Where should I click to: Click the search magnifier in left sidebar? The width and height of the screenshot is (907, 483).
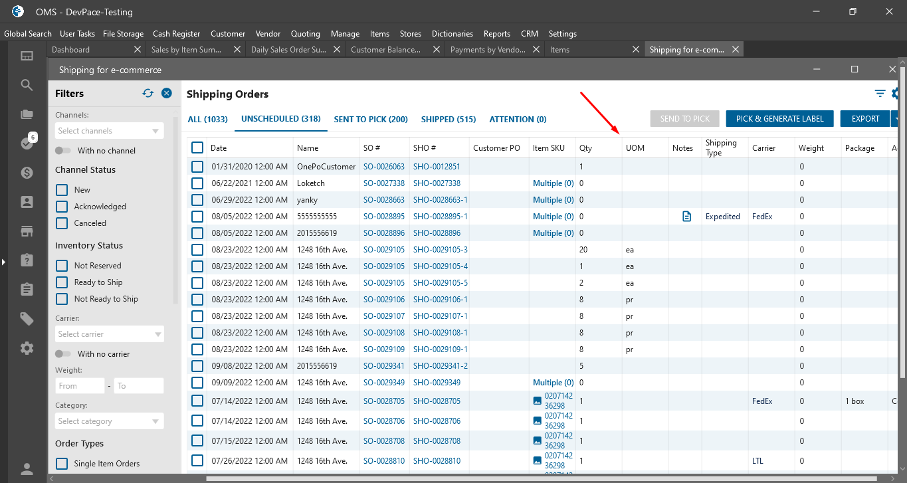pyautogui.click(x=27, y=85)
